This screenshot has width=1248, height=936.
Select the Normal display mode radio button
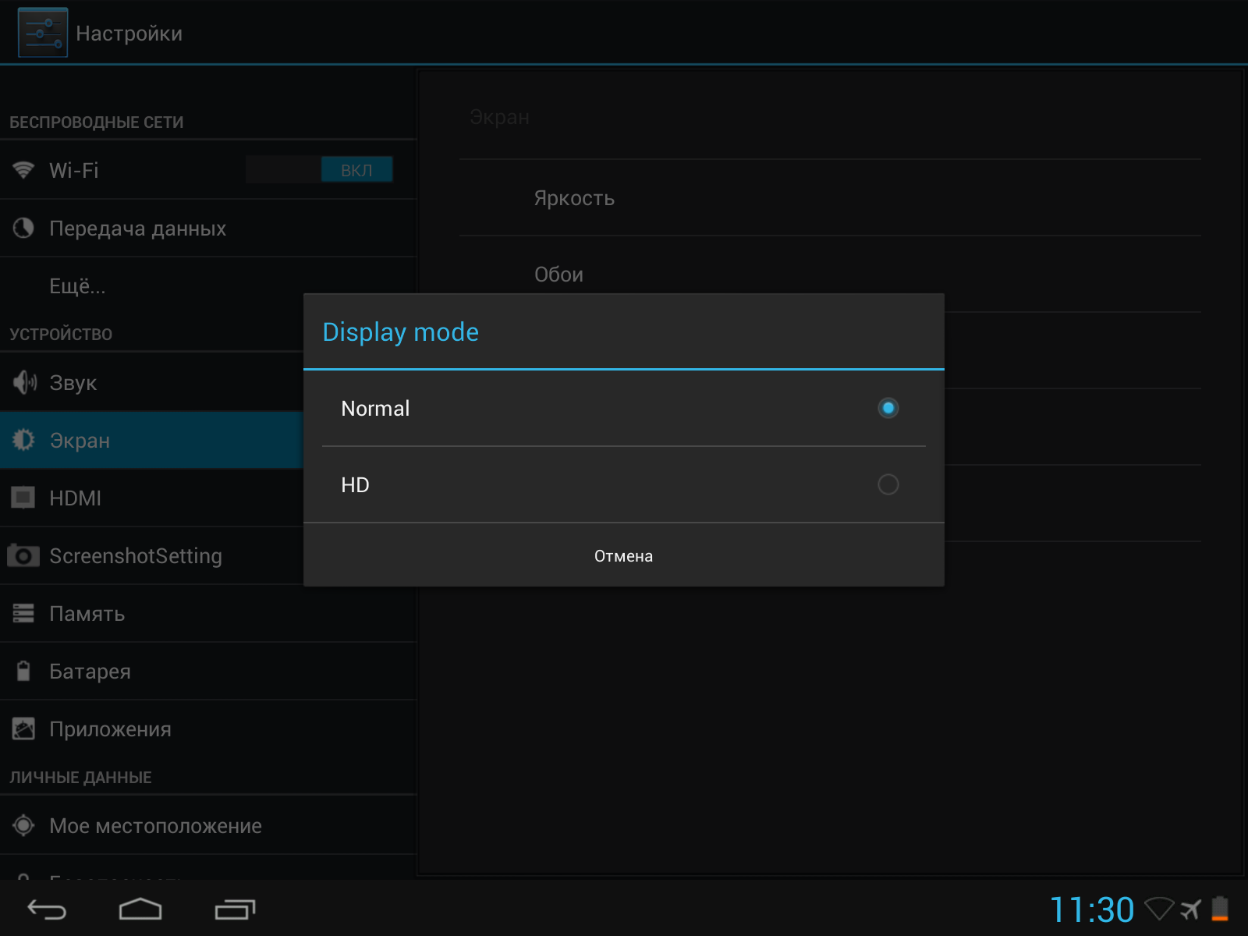(x=888, y=408)
